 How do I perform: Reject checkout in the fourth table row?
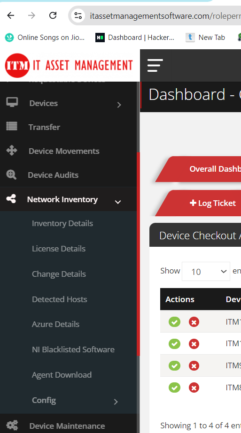(x=194, y=387)
